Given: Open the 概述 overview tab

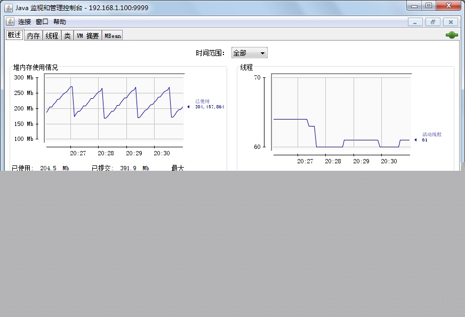Looking at the screenshot, I should pos(14,35).
